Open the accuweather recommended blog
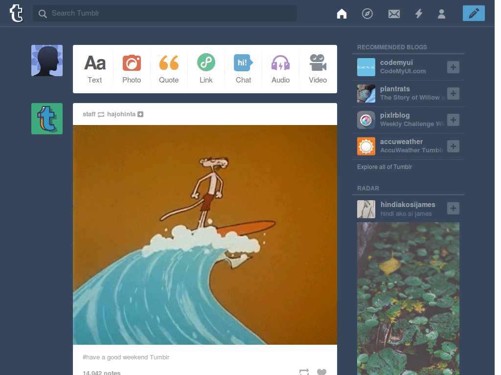 401,142
